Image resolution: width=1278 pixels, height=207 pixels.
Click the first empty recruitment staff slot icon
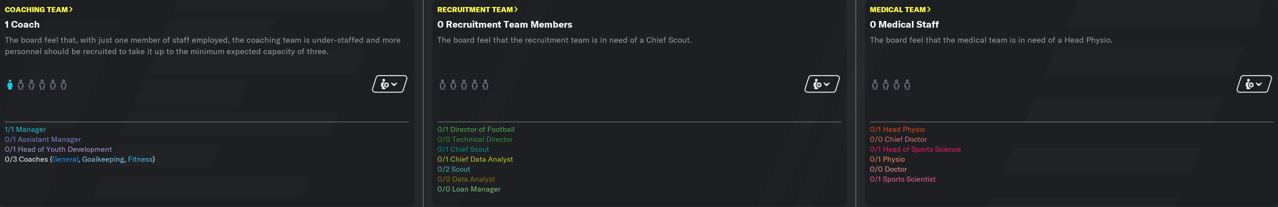443,84
